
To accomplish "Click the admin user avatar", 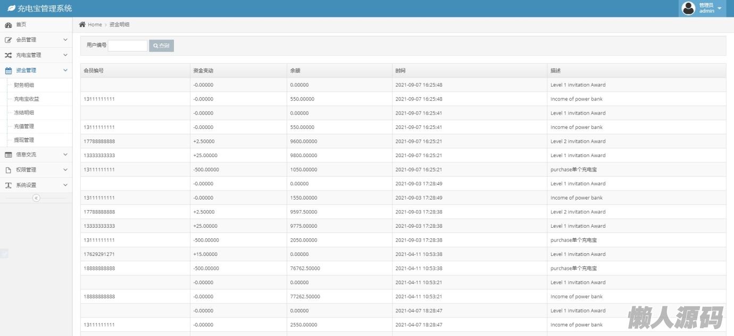I will point(689,8).
